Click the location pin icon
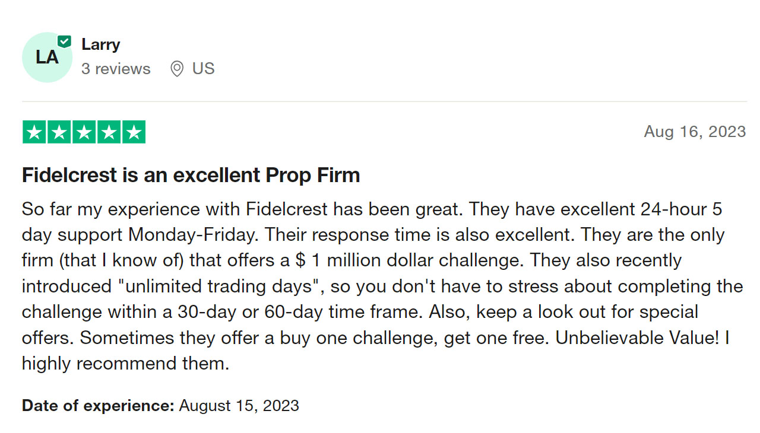The height and width of the screenshot is (433, 760). [x=176, y=69]
